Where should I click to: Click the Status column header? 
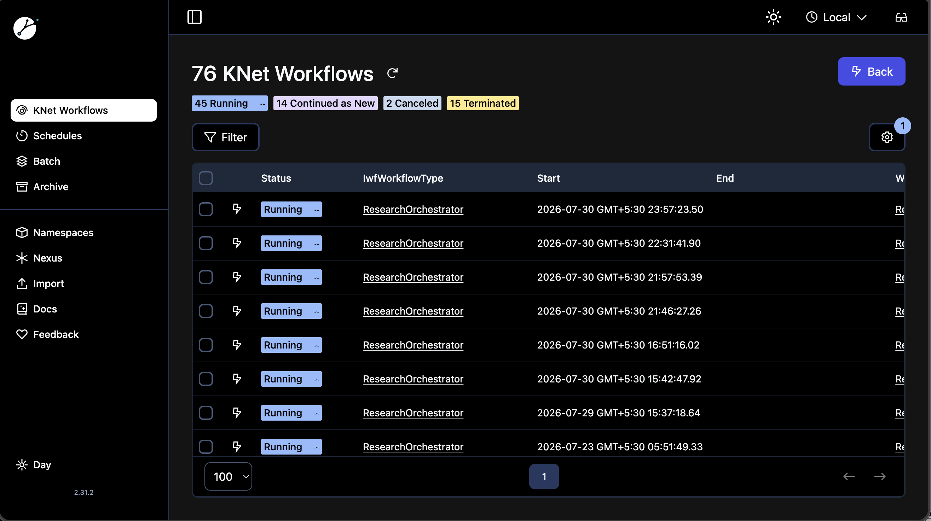pos(276,178)
